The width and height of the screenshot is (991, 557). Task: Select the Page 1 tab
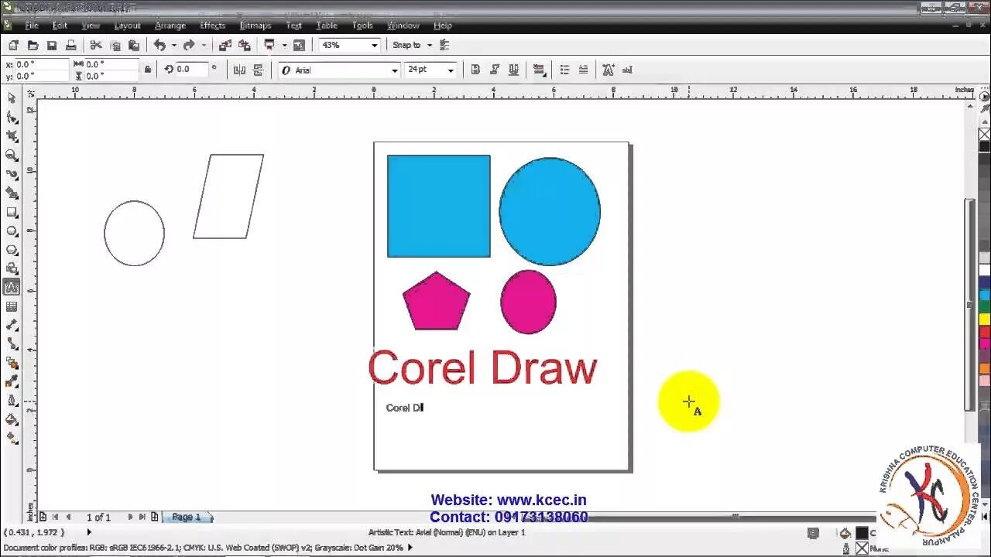187,517
